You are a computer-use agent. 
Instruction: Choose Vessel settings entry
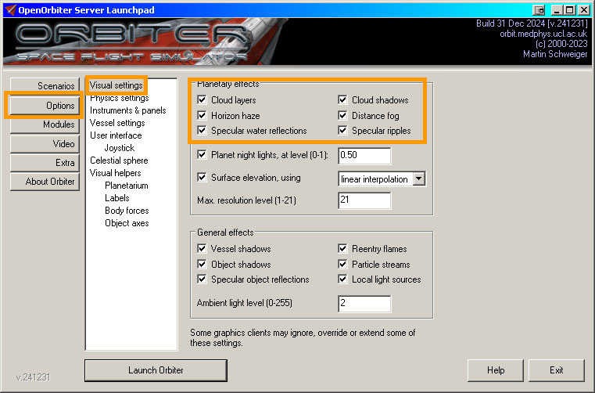point(117,123)
